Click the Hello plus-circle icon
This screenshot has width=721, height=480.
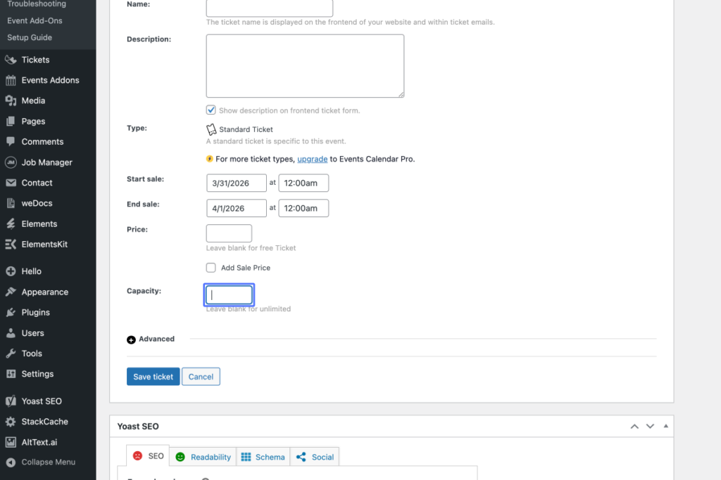11,271
